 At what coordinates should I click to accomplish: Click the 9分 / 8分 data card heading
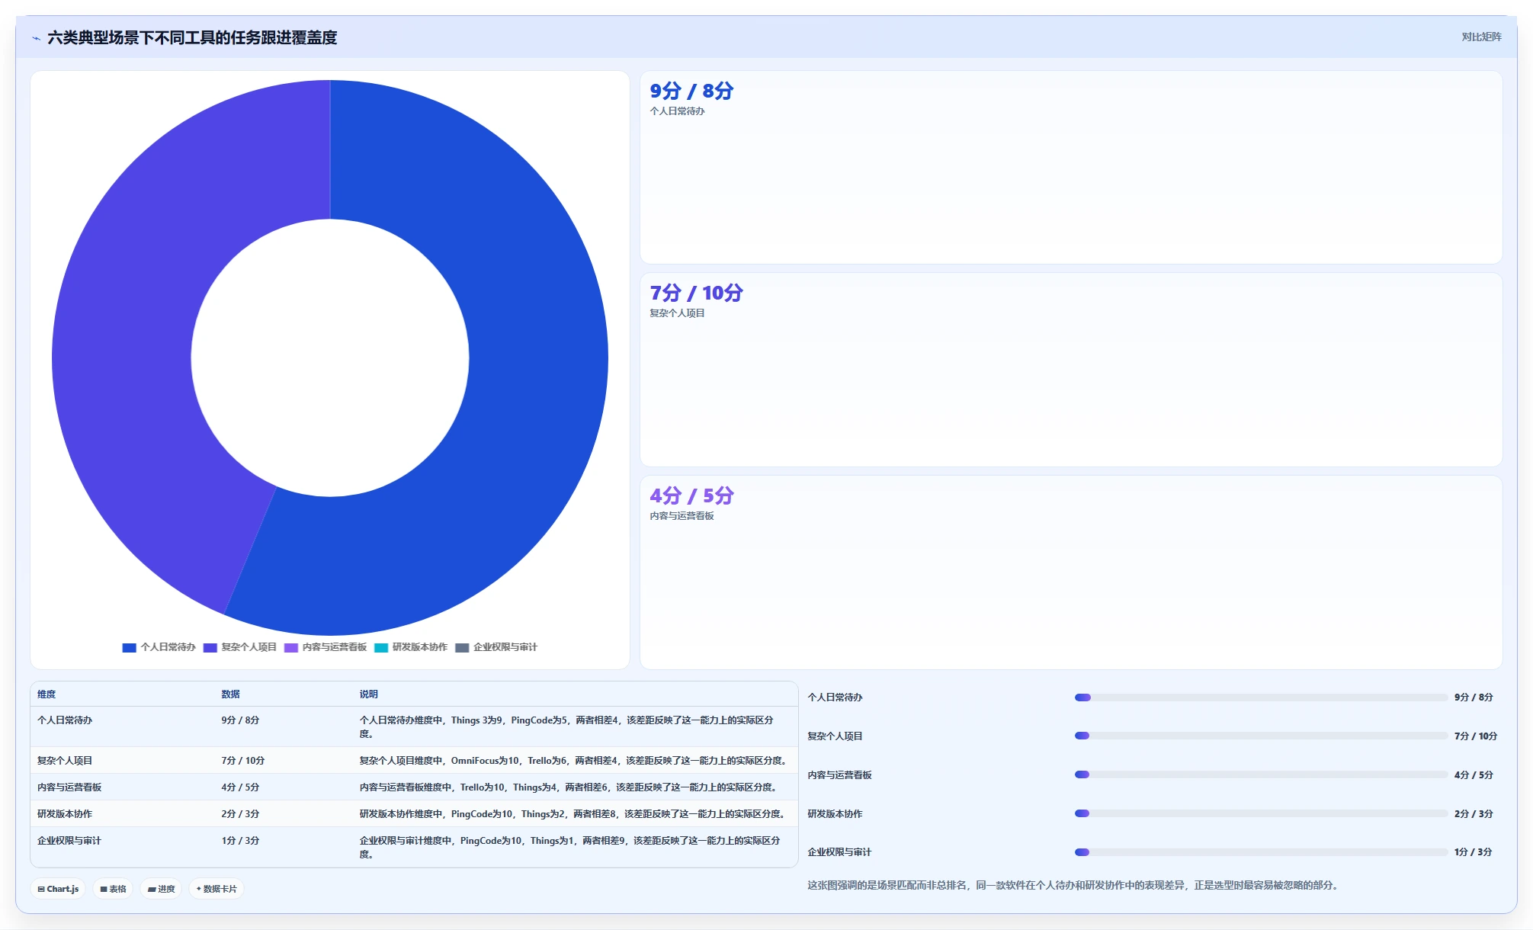(x=691, y=91)
